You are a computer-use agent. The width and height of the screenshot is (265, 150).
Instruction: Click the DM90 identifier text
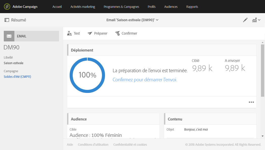[12, 47]
